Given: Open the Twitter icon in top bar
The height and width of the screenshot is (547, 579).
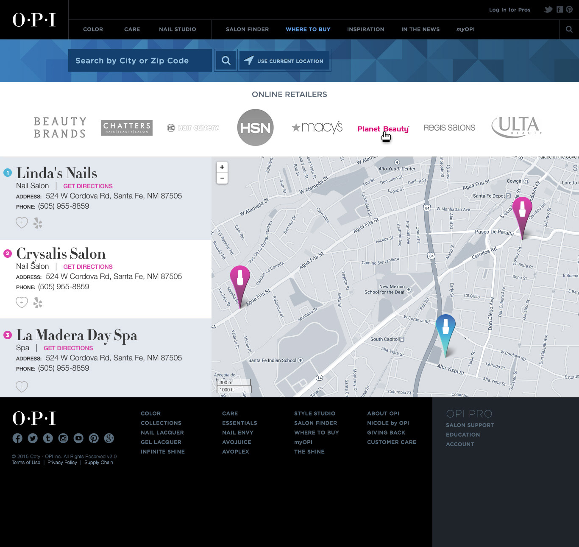Looking at the screenshot, I should (x=548, y=9).
